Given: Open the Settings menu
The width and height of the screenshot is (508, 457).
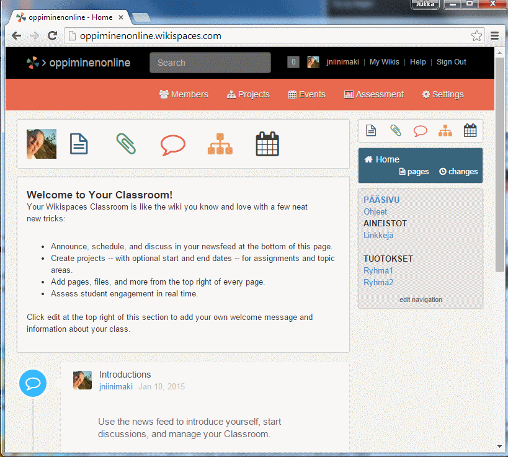Looking at the screenshot, I should point(443,94).
